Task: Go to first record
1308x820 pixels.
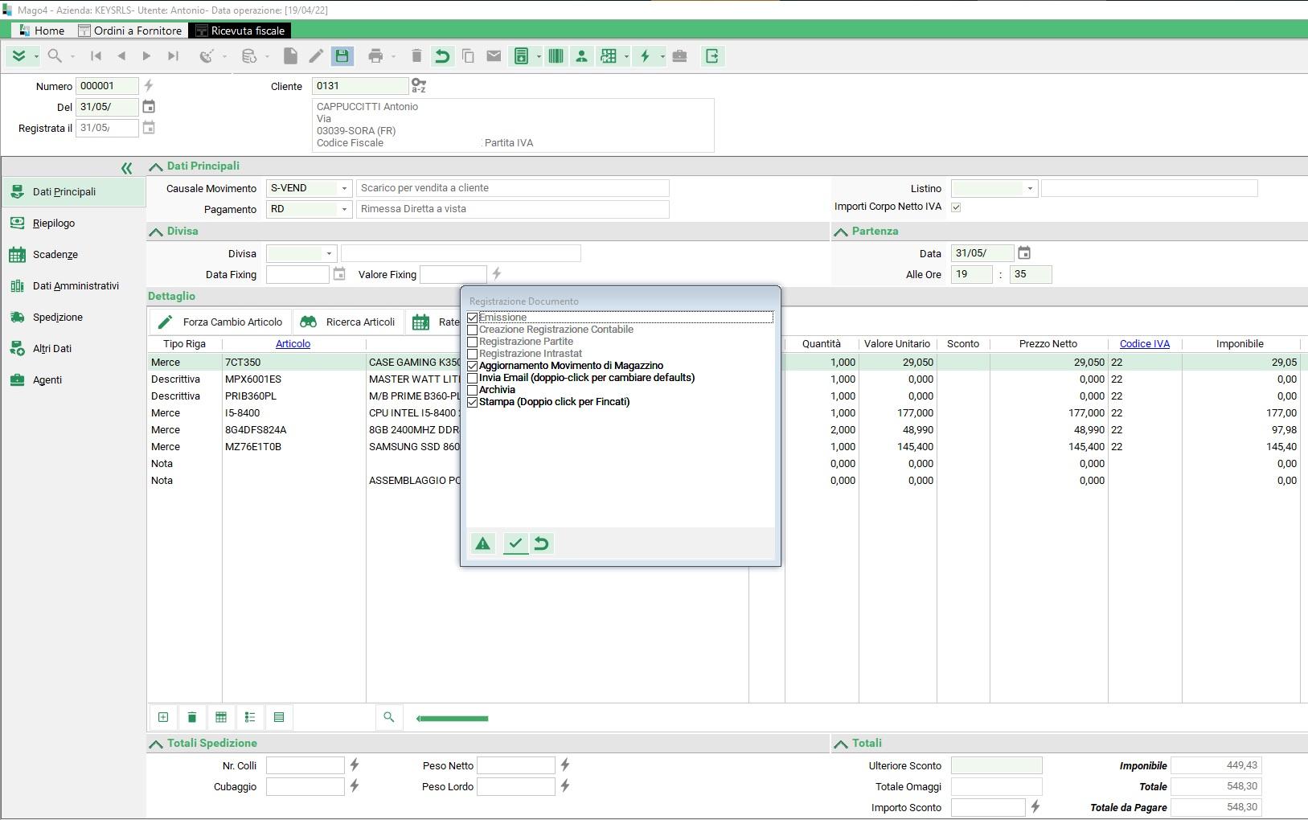Action: (x=96, y=56)
